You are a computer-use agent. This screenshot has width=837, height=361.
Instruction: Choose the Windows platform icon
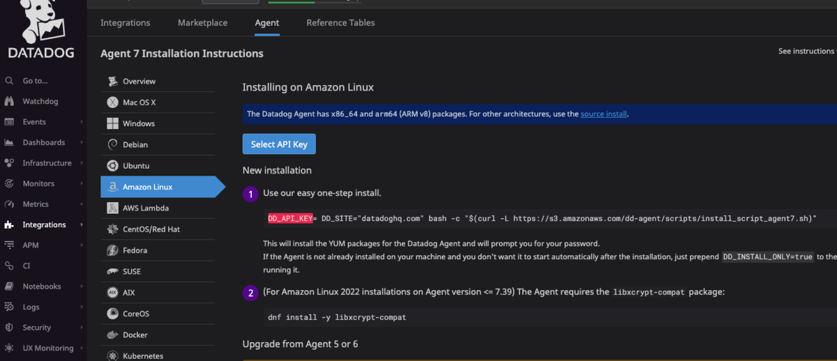coord(112,123)
